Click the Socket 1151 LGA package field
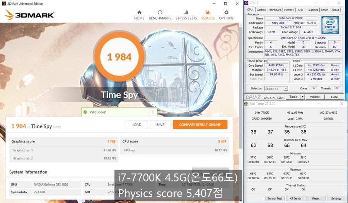The image size is (348, 203). pyautogui.click(x=291, y=27)
